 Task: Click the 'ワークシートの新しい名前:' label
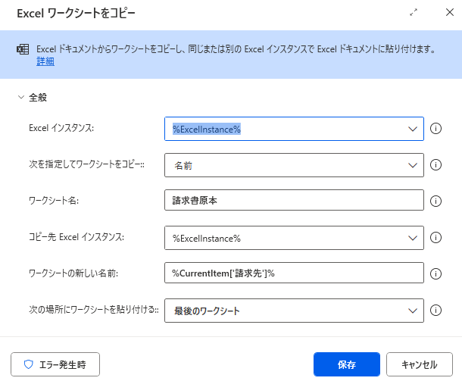click(73, 273)
